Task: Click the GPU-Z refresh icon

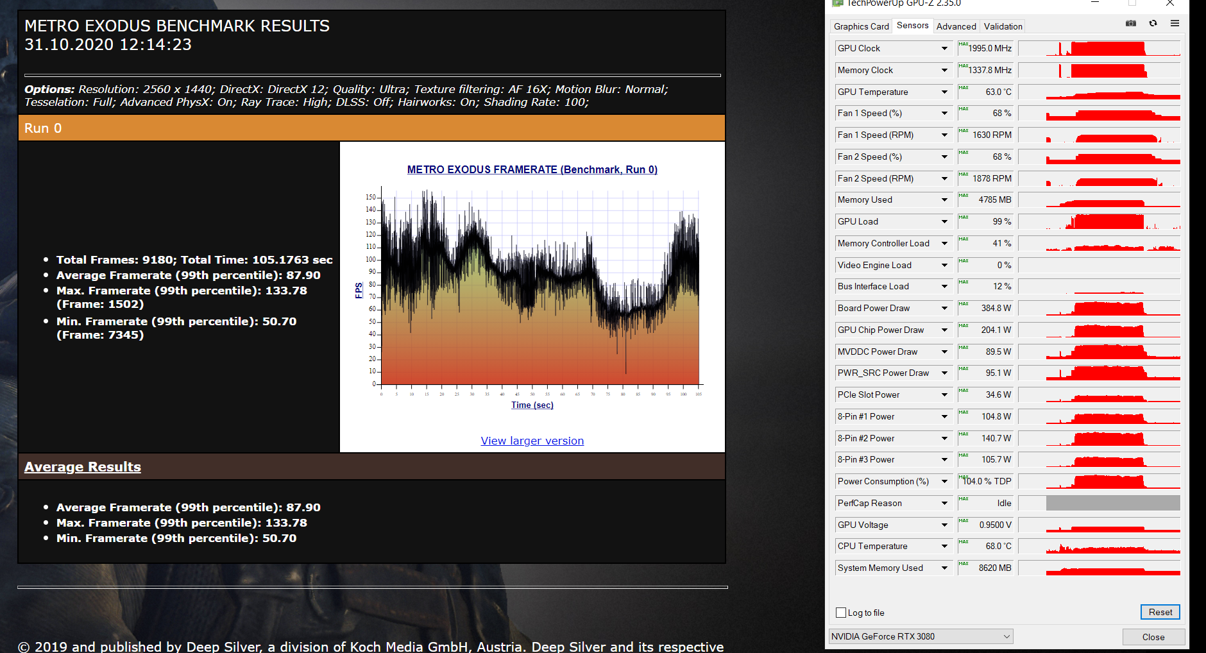Action: 1153,24
